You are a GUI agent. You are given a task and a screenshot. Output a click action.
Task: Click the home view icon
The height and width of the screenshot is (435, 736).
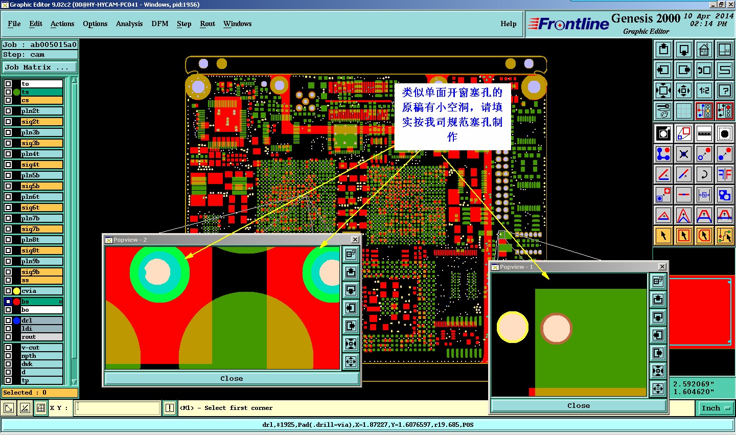704,50
